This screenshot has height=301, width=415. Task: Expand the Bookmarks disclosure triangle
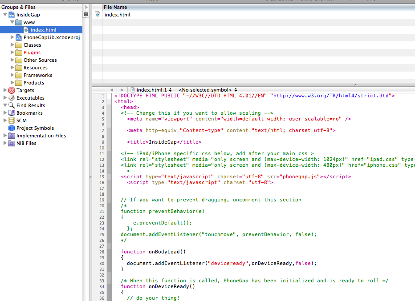[5, 112]
